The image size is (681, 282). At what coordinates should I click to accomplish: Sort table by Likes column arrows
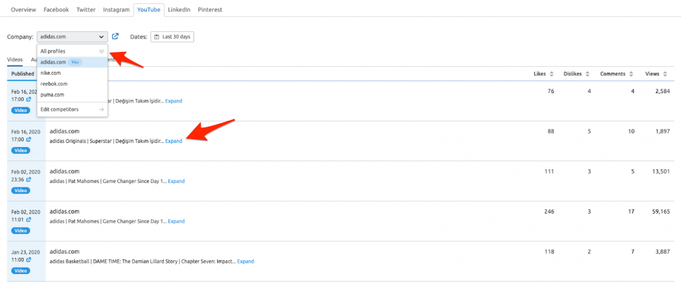[552, 74]
